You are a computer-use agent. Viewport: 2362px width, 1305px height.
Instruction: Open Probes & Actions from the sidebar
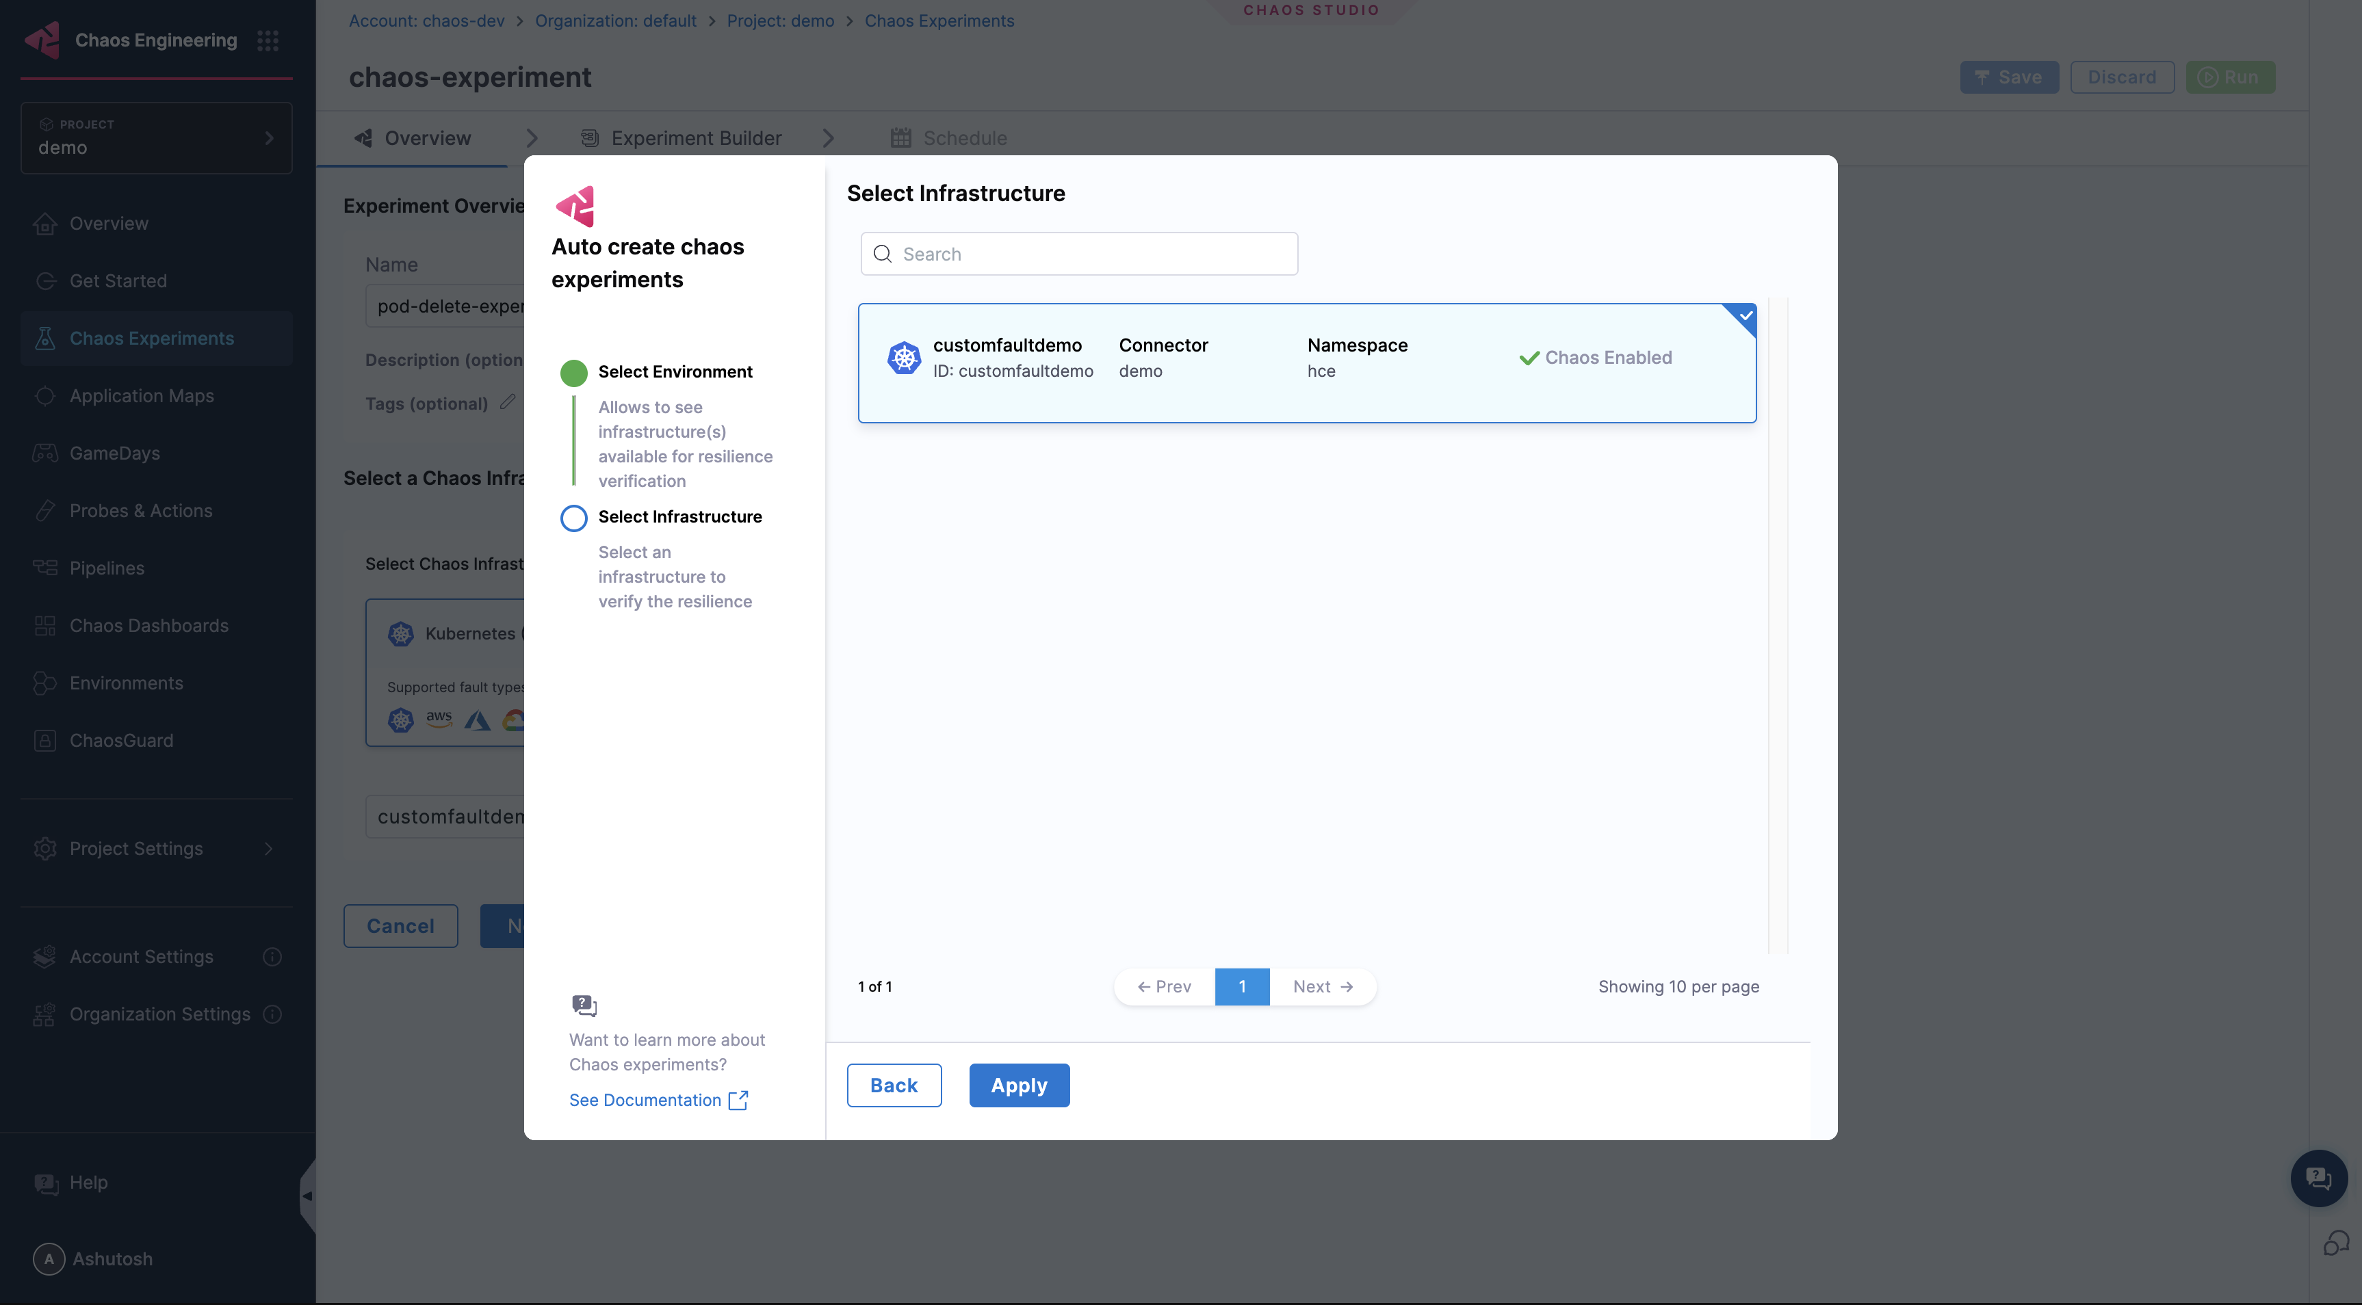point(141,510)
